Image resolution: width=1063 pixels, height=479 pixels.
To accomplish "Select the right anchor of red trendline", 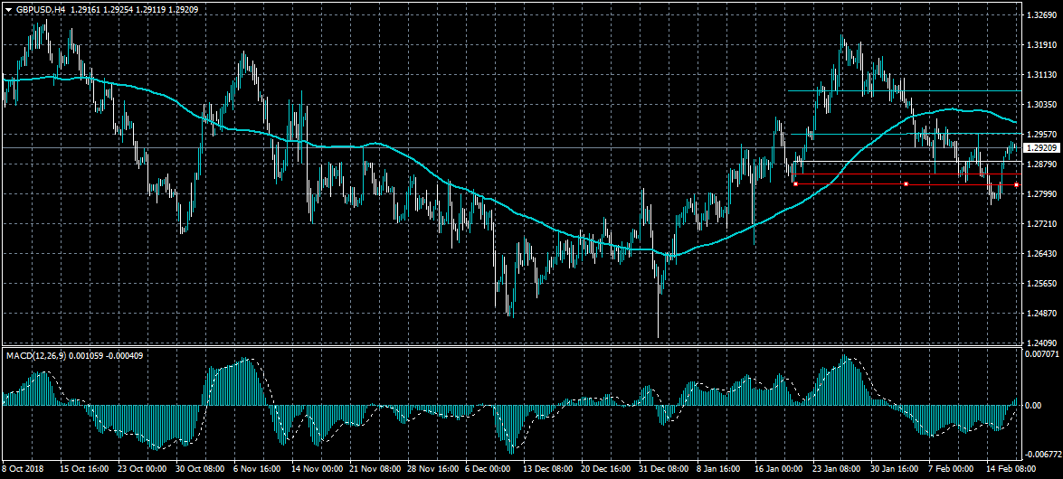I will 1017,185.
